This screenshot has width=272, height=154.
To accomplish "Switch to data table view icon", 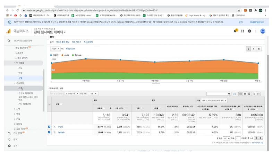I will [241, 94].
